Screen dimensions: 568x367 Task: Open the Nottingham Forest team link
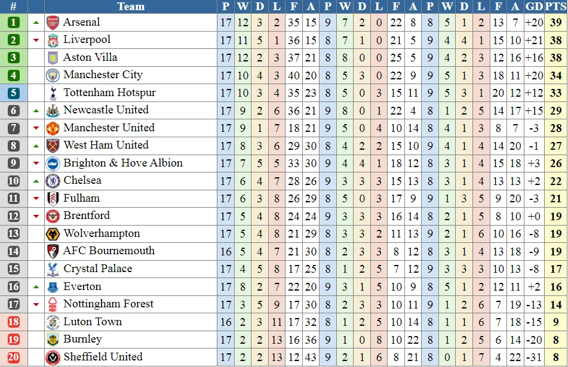109,304
